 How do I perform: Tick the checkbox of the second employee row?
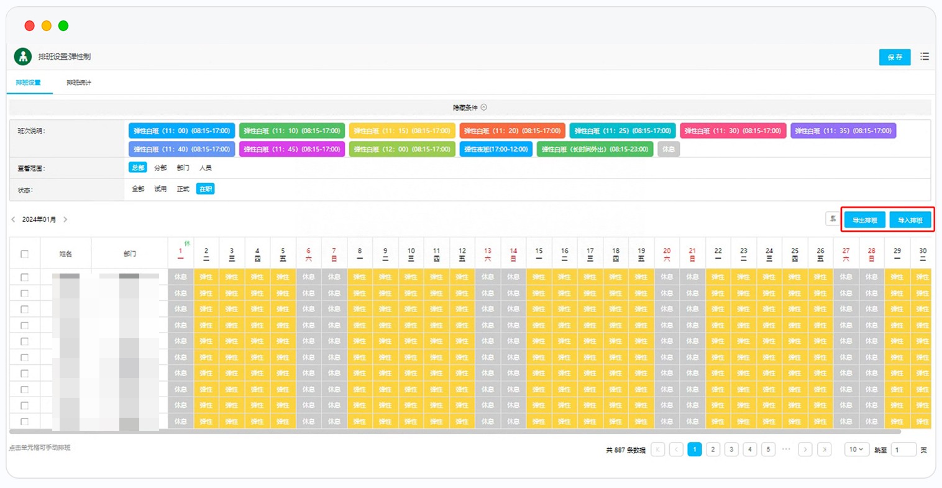coord(25,293)
